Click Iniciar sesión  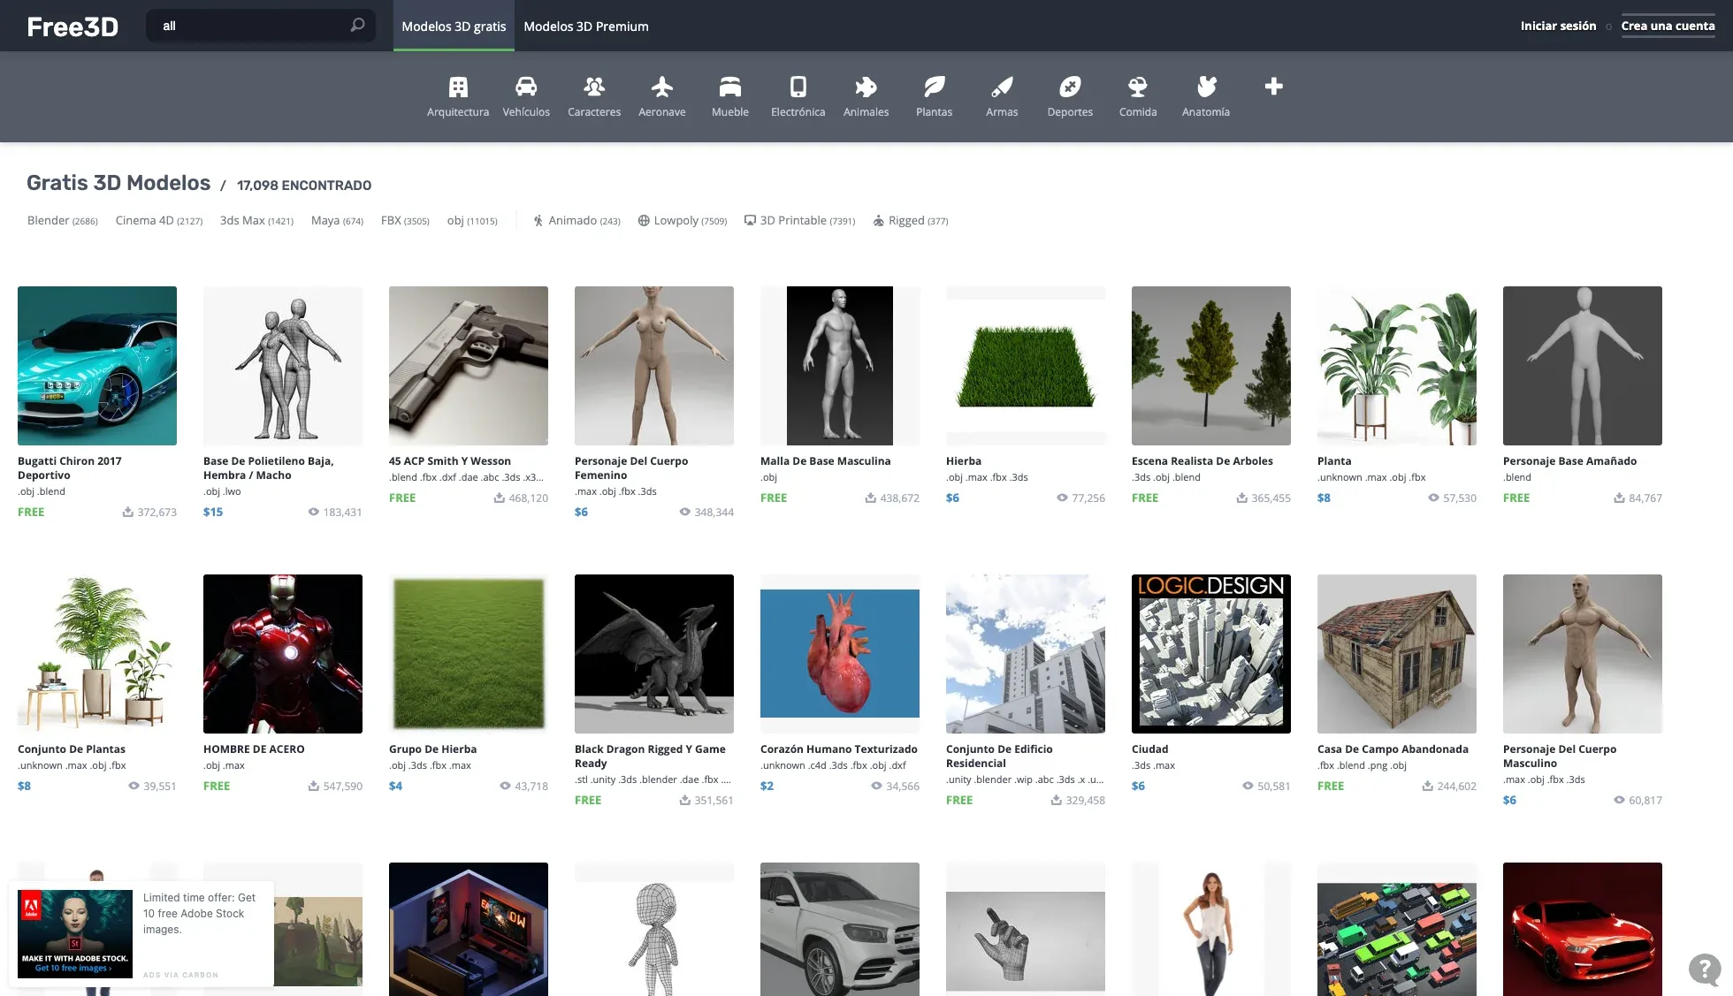1558,27
